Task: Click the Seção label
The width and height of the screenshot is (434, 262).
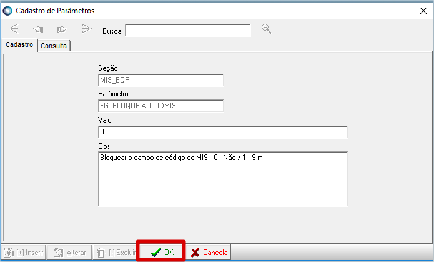Action: pyautogui.click(x=108, y=68)
